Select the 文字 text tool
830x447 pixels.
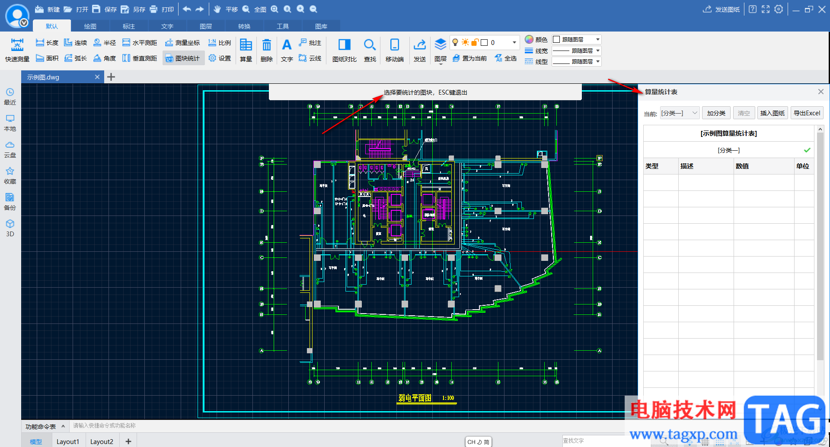[287, 50]
